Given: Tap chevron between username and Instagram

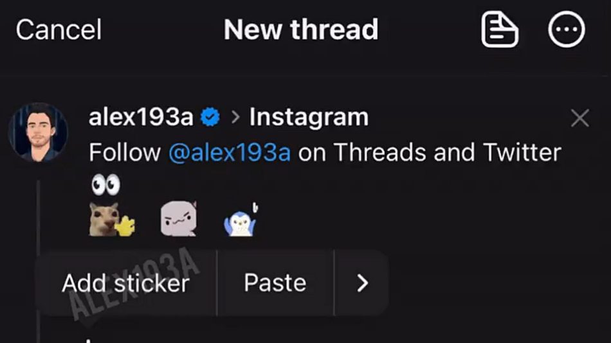Looking at the screenshot, I should click(x=235, y=117).
